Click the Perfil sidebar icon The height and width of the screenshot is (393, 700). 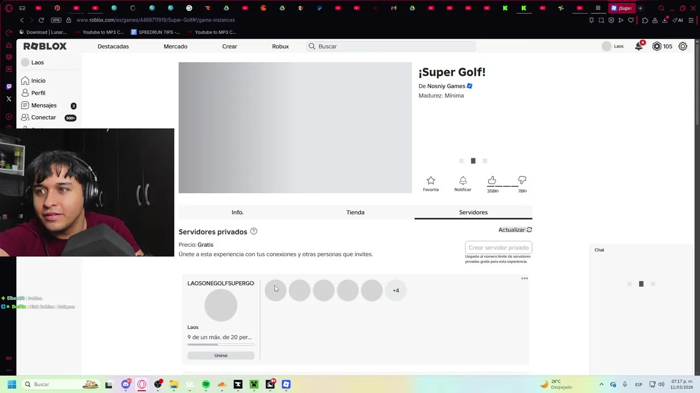click(x=25, y=93)
